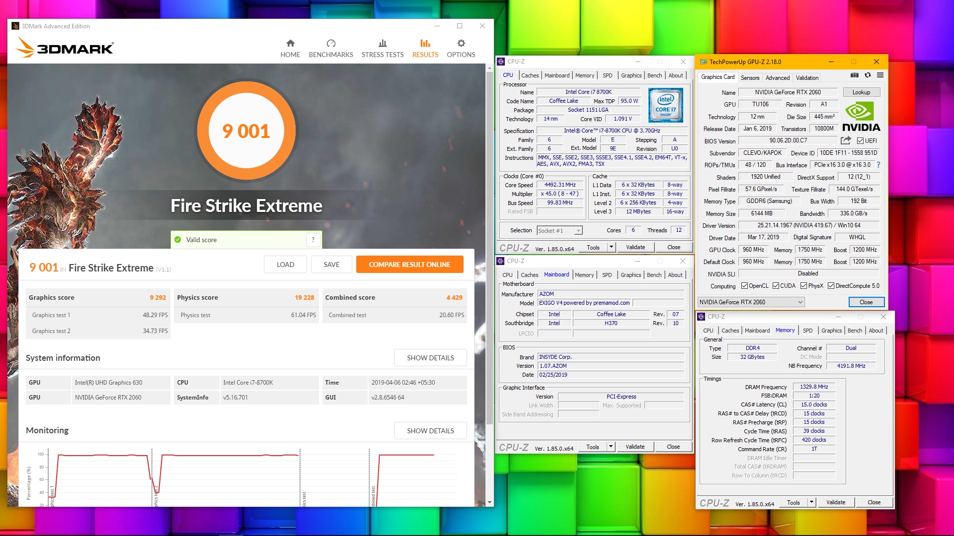Switch to Caches tab in CPU-Z CPU window
The height and width of the screenshot is (536, 954).
pos(530,75)
